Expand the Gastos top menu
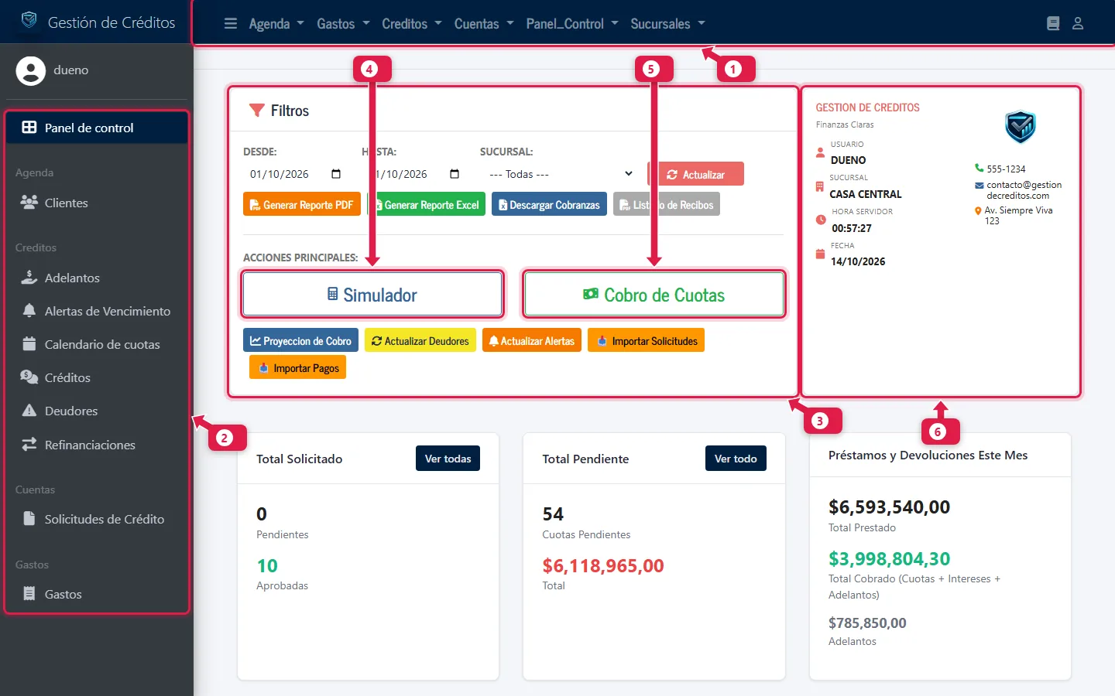Image resolution: width=1115 pixels, height=696 pixels. point(343,24)
